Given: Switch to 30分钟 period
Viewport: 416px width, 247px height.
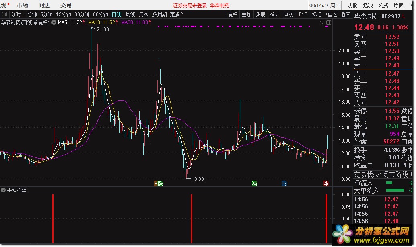Looking at the screenshot, I should tap(82, 14).
